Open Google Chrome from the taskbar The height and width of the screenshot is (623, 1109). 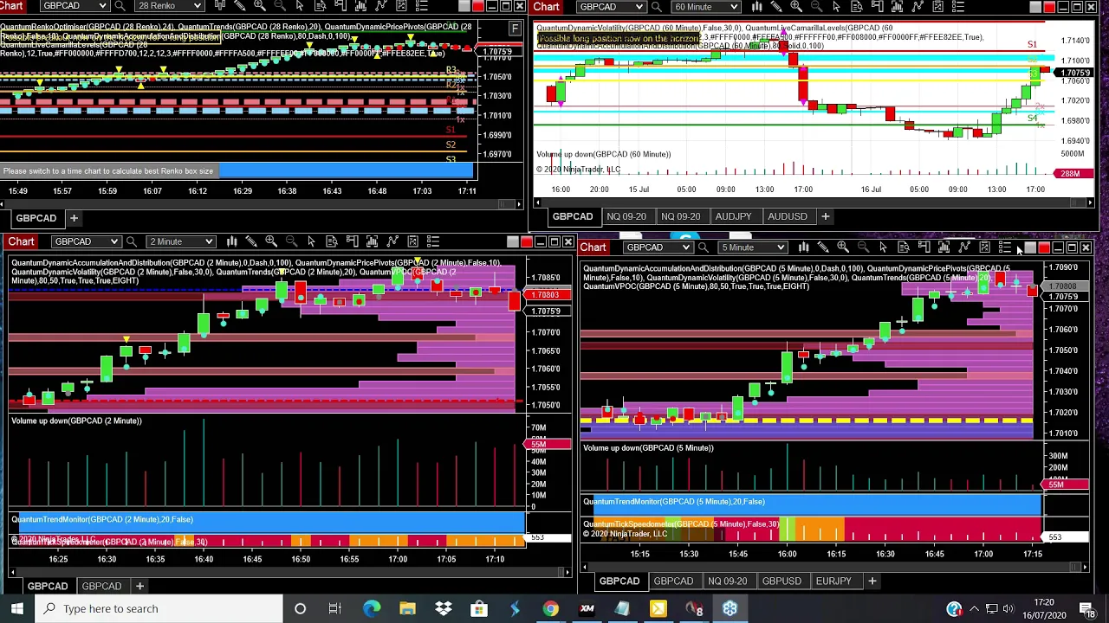click(550, 608)
